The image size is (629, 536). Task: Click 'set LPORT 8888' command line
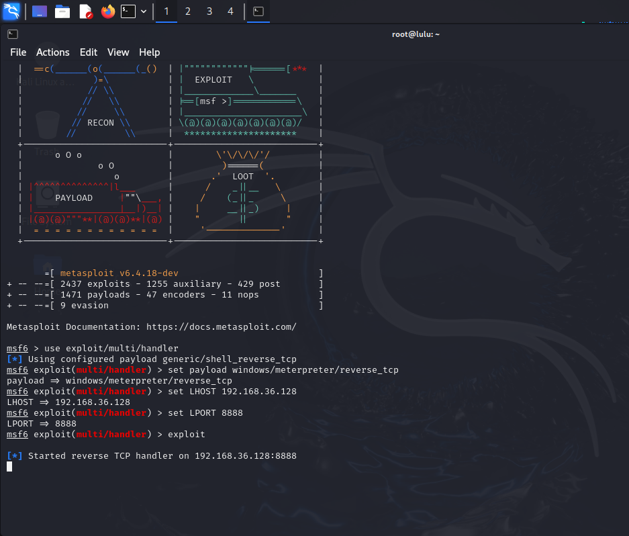coord(205,412)
